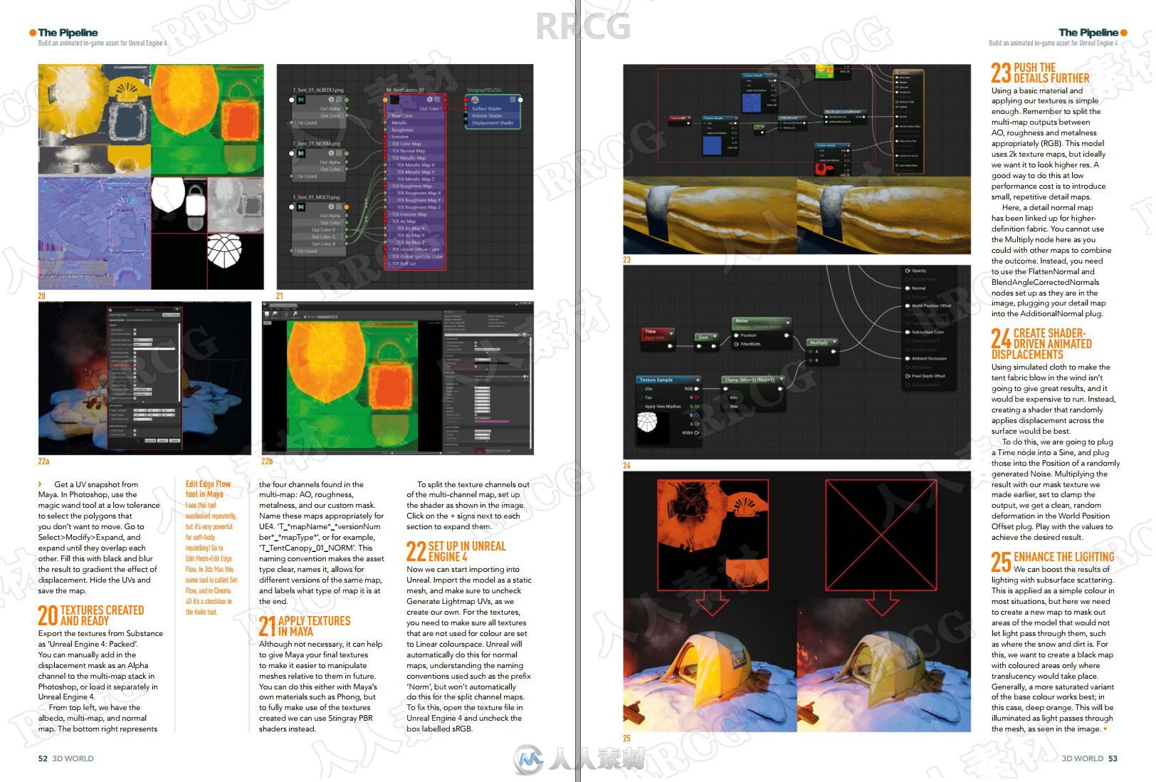
Task: Click the RGBA output pin on Texture Sample
Action: click(697, 432)
